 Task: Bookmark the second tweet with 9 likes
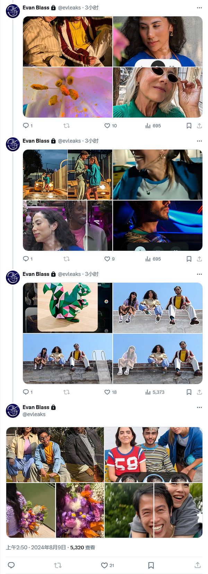[x=189, y=259]
